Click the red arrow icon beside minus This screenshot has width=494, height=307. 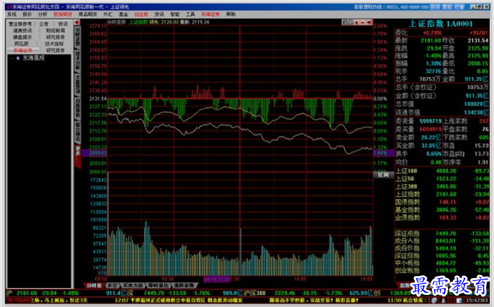369,22
